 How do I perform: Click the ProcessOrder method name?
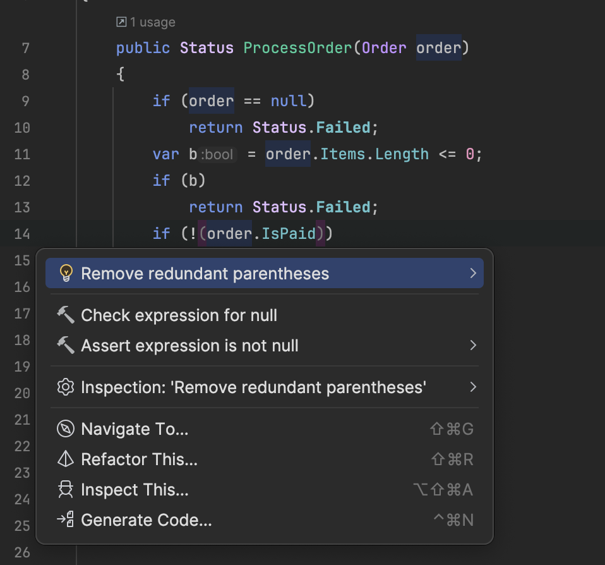click(x=297, y=48)
